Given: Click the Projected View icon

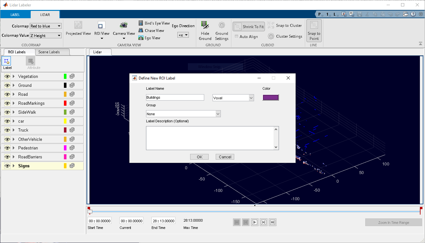Looking at the screenshot, I should coord(78,25).
